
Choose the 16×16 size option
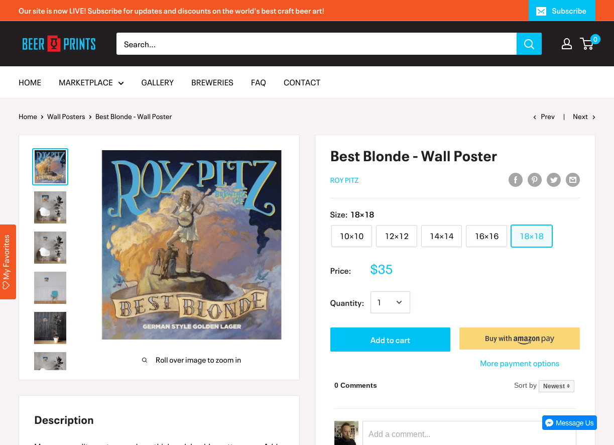pyautogui.click(x=486, y=236)
